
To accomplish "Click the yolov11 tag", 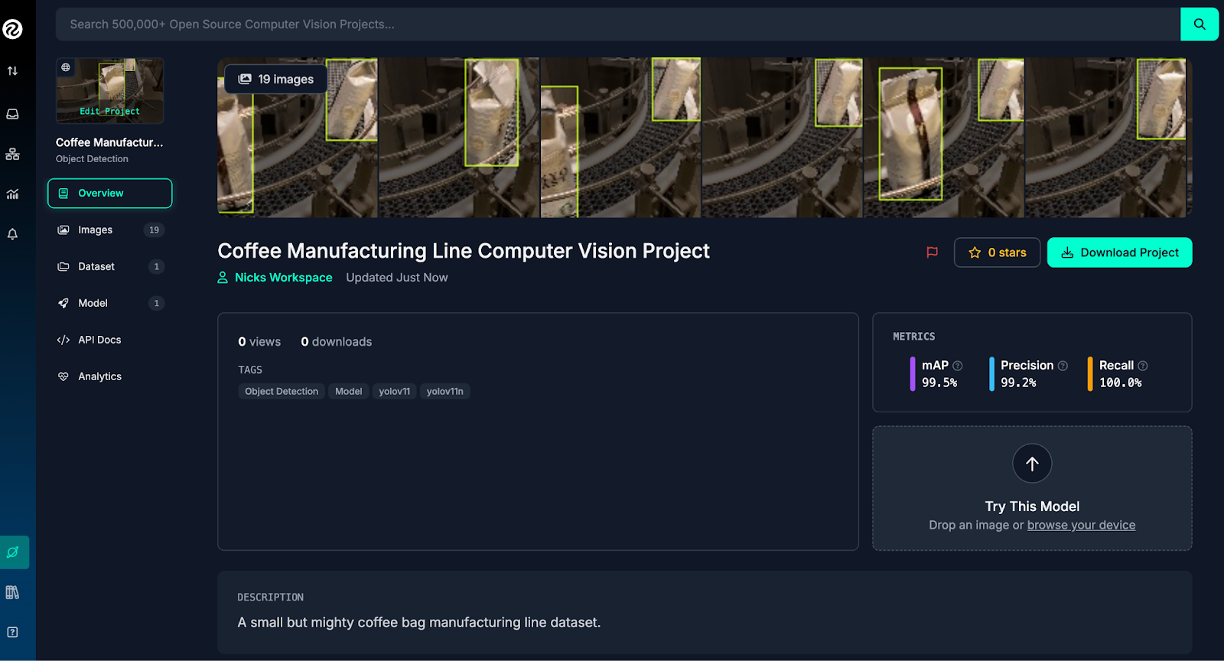I will pos(394,392).
